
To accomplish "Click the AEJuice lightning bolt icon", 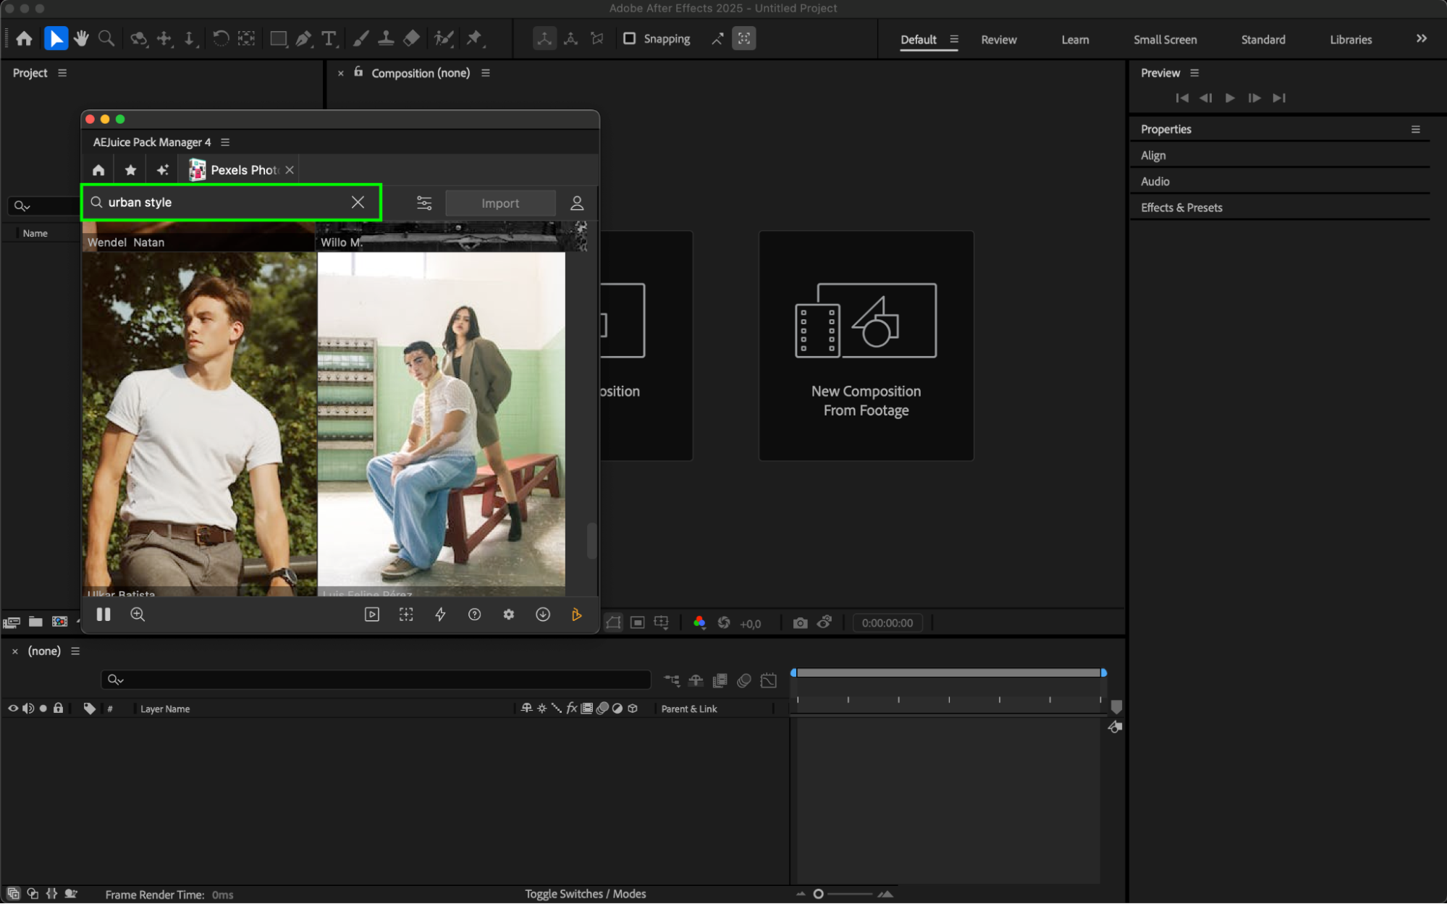I will point(440,614).
